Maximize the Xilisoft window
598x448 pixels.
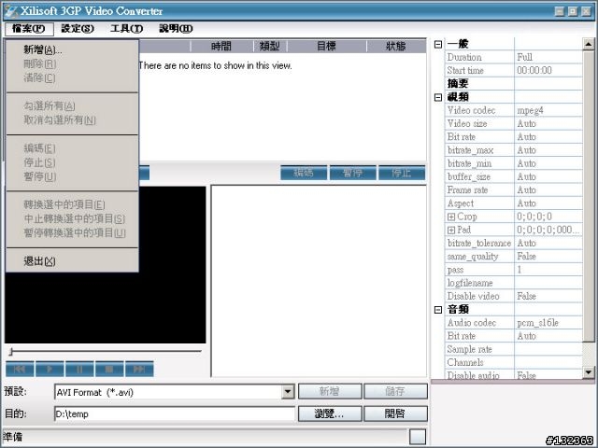click(x=573, y=11)
